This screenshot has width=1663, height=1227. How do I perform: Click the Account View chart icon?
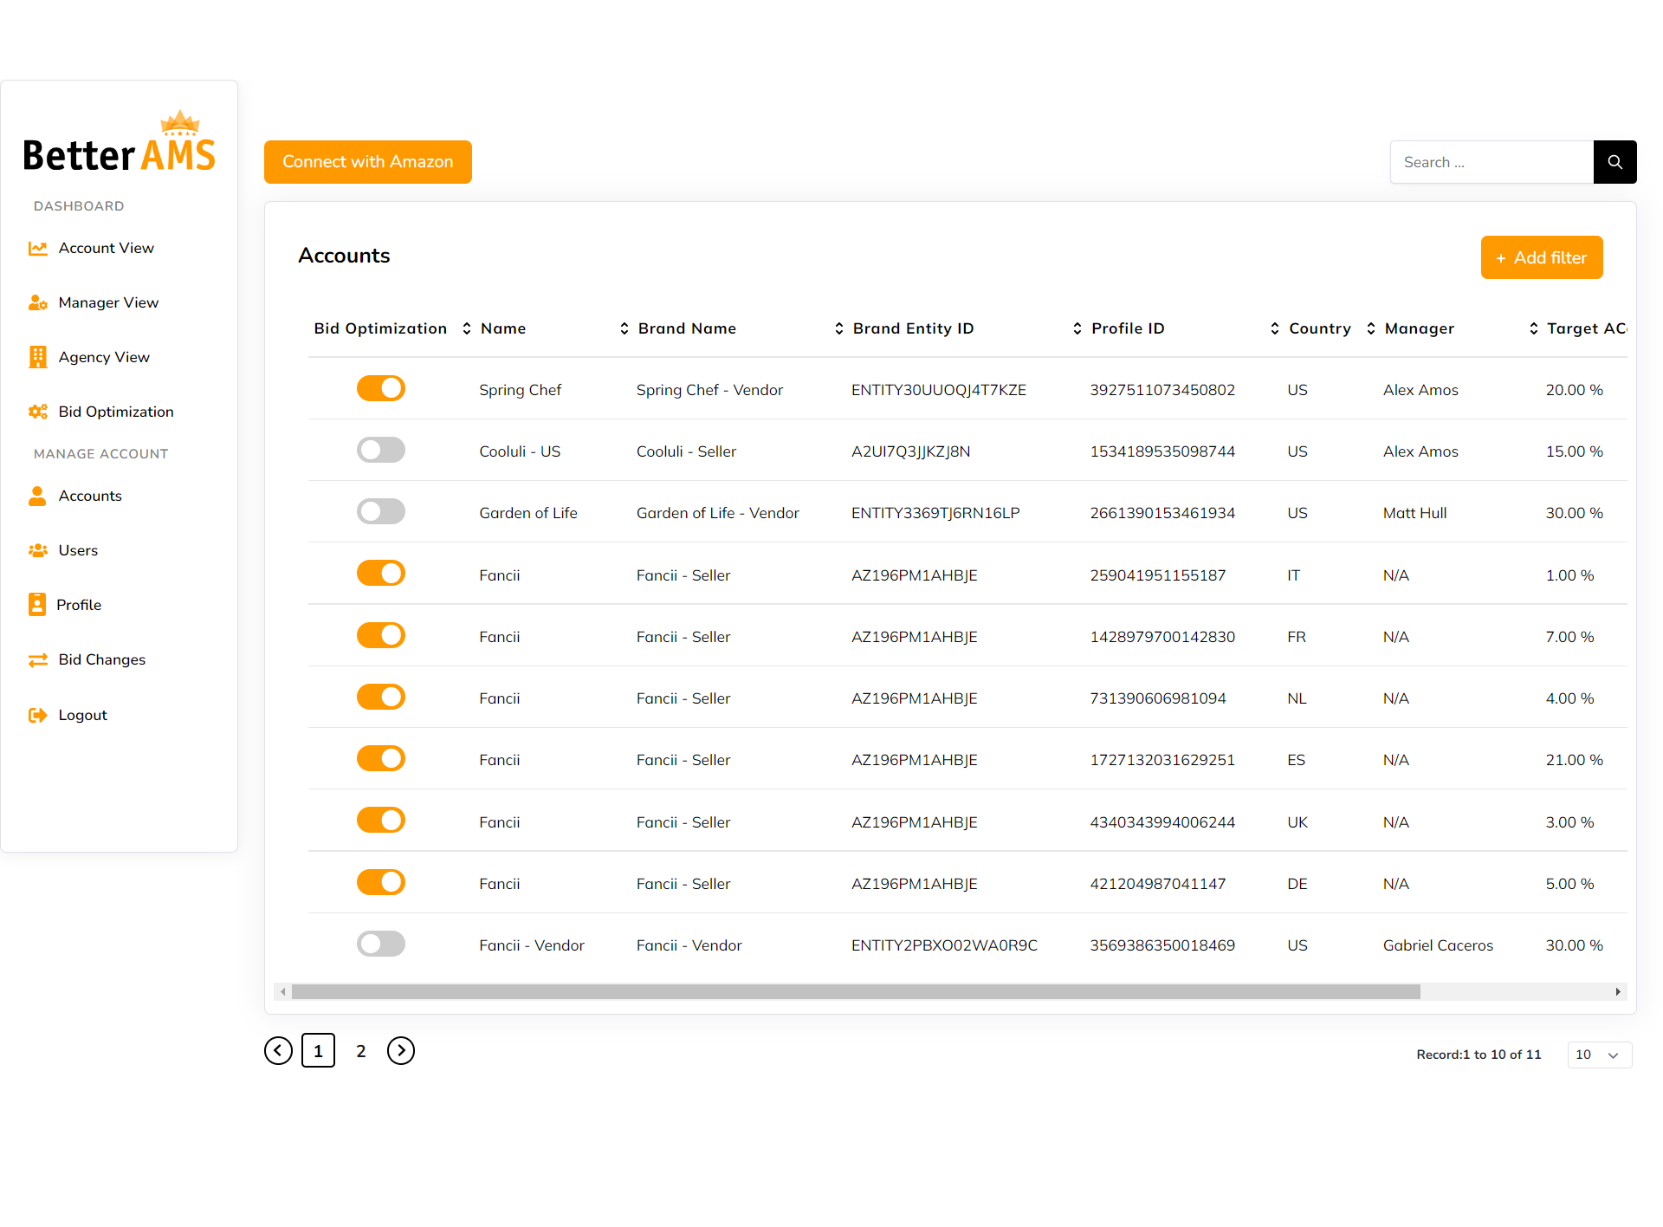37,249
